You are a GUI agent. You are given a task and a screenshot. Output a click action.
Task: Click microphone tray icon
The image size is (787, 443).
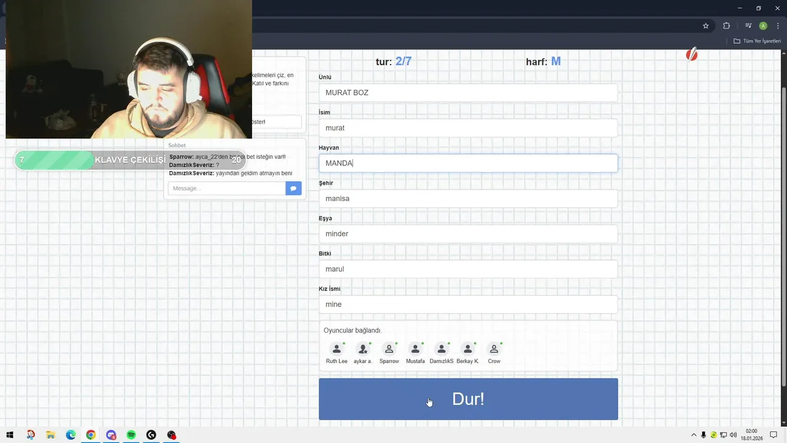703,435
